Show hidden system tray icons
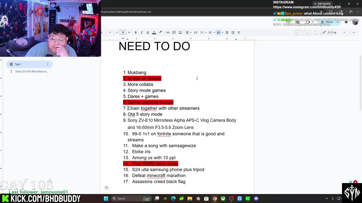362x203 pixels. (327, 198)
